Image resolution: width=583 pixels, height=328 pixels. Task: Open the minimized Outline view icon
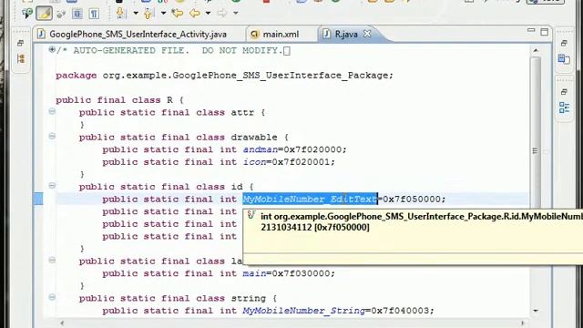564,108
